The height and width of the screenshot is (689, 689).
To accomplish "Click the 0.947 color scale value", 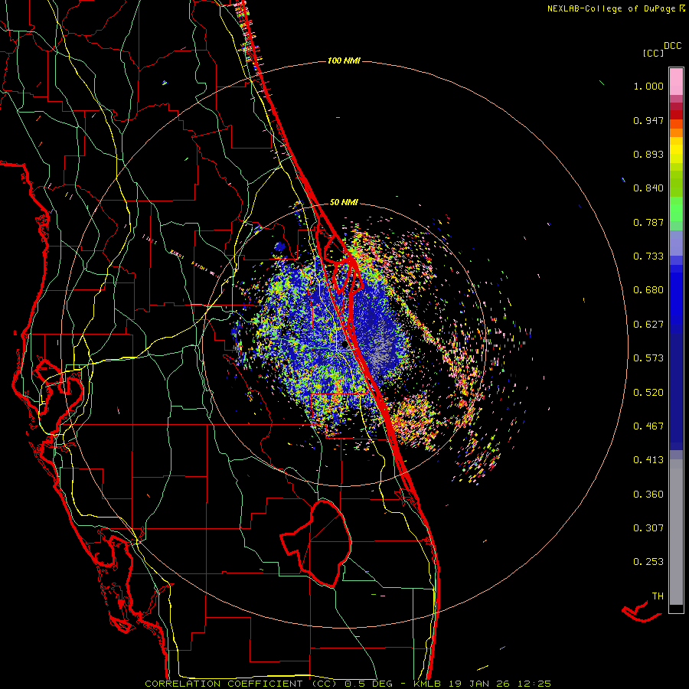I will coord(648,120).
